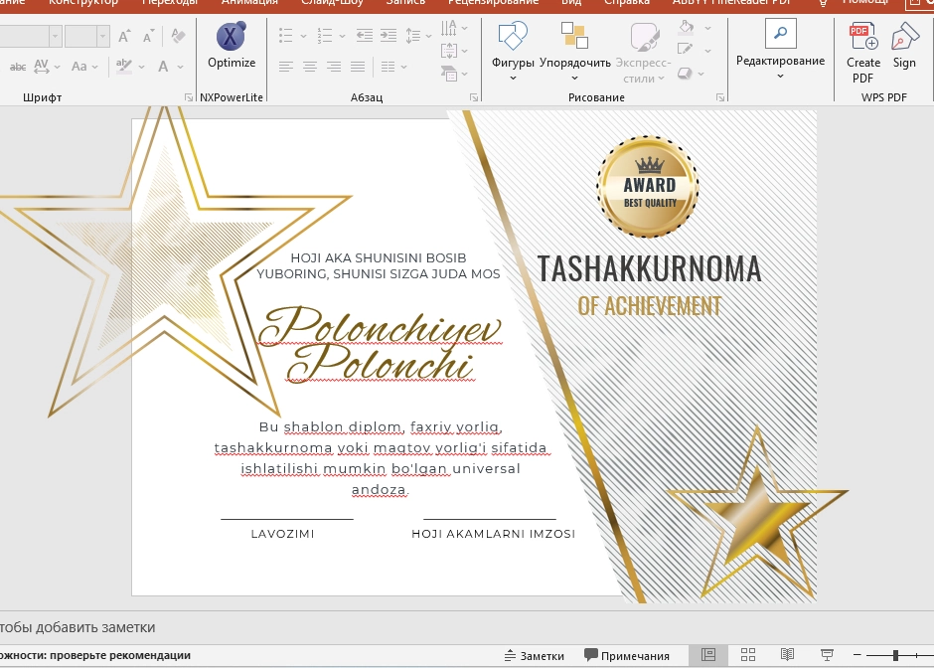This screenshot has width=934, height=668.
Task: Toggle justified paragraph alignment
Action: click(x=358, y=67)
